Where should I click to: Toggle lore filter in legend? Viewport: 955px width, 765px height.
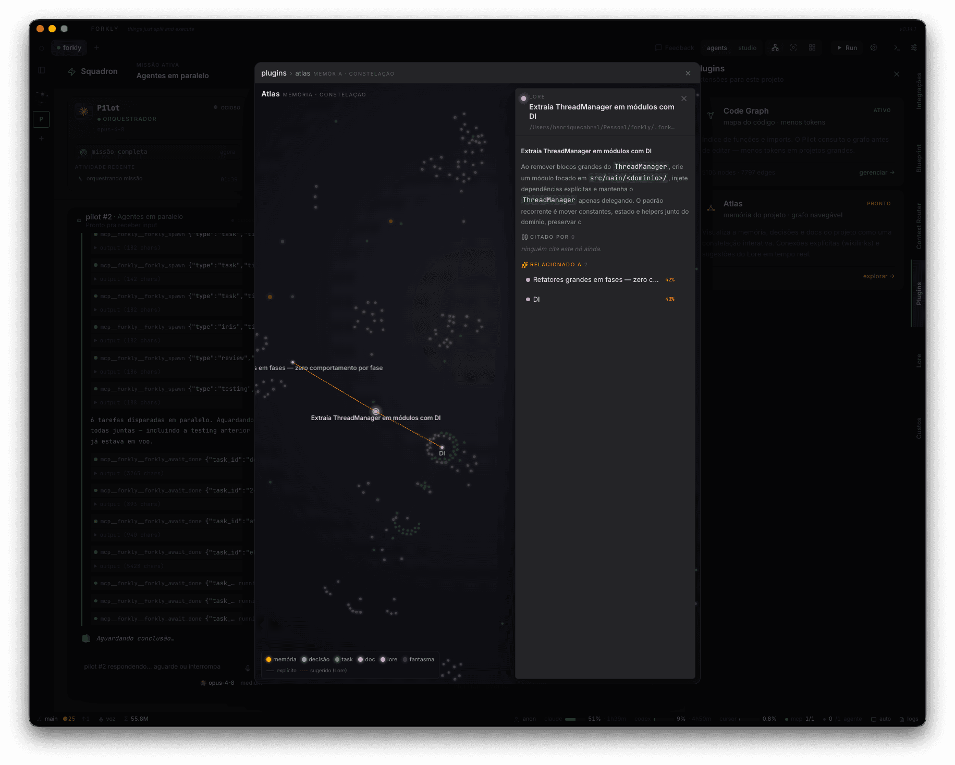point(389,659)
